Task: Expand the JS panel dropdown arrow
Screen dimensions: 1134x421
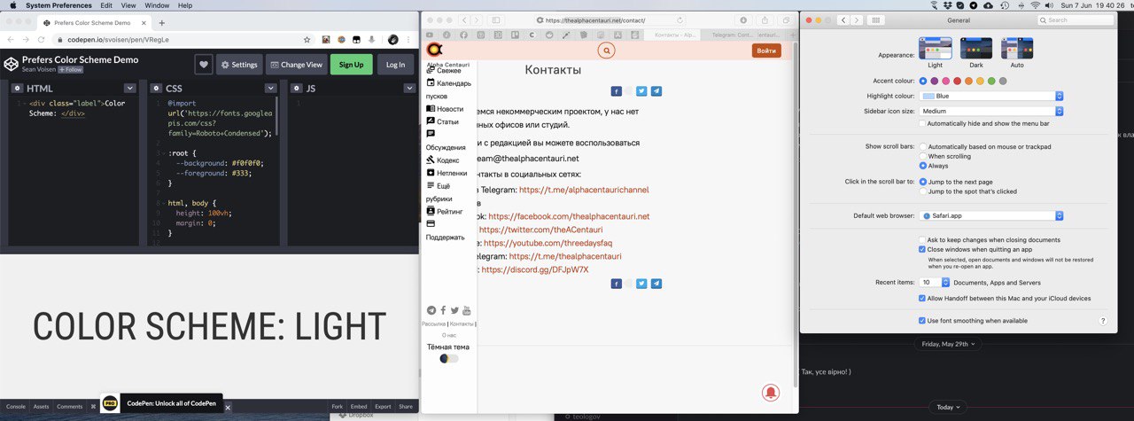Action: coord(410,89)
